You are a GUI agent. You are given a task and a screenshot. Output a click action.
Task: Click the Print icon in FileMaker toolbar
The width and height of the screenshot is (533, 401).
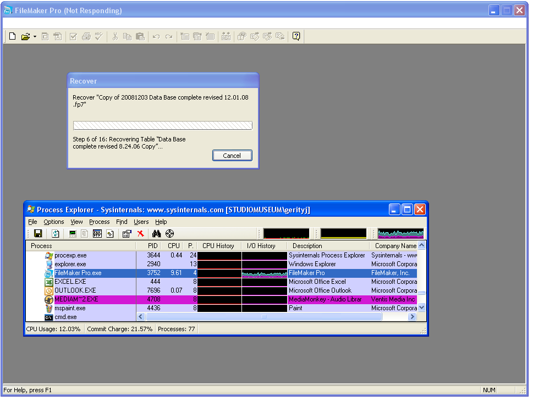click(86, 36)
